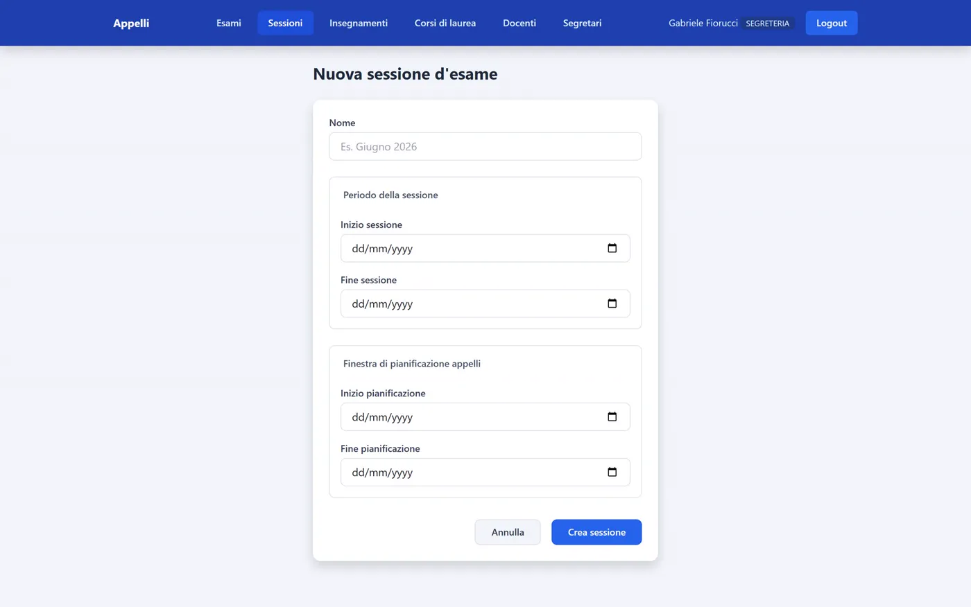Click the Fine sessione label
This screenshot has height=607, width=971.
(x=369, y=280)
